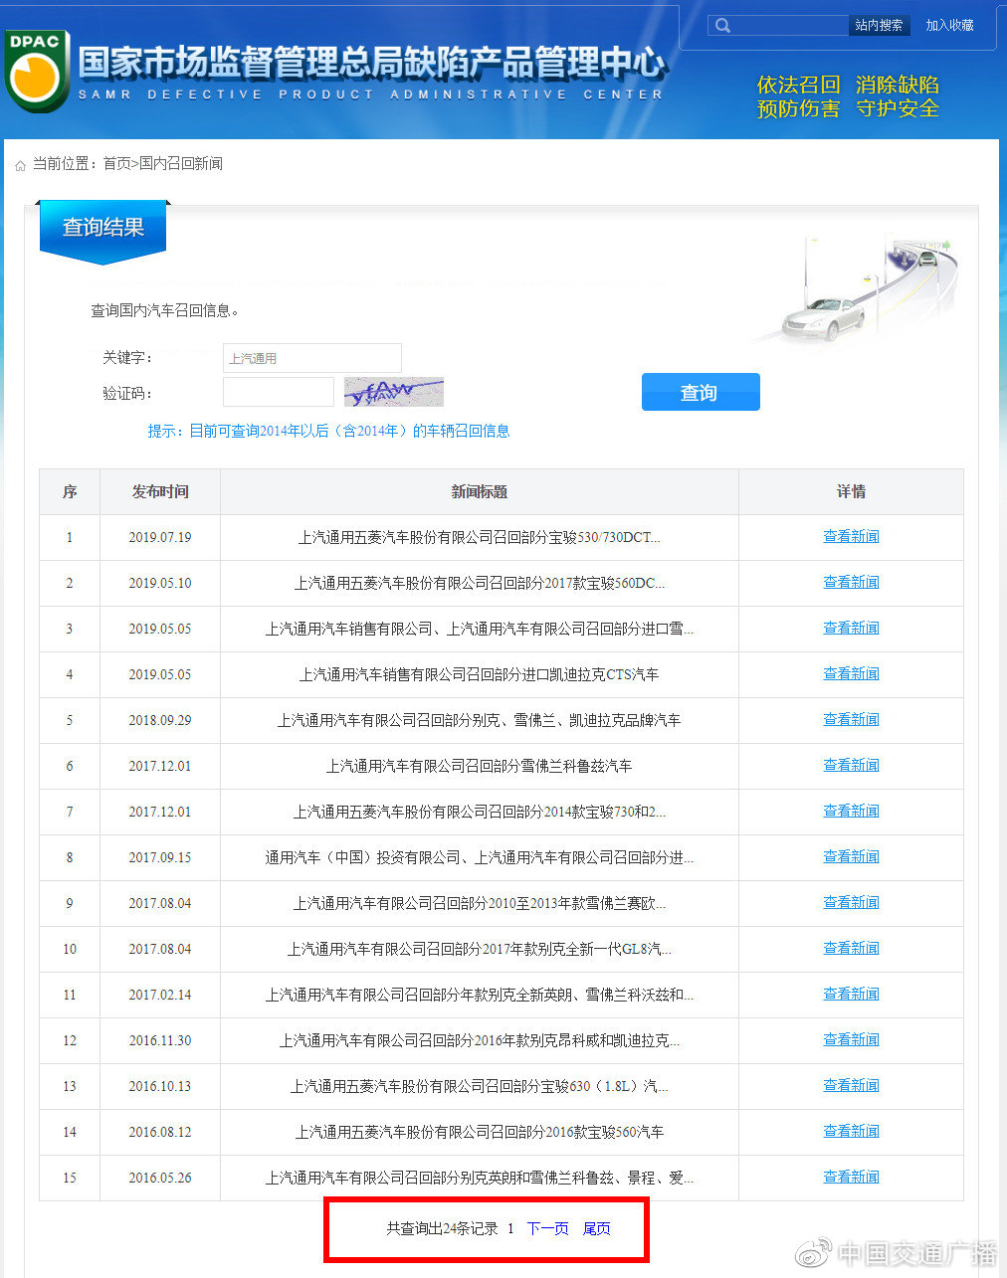Click the 站内搜索 button
The height and width of the screenshot is (1278, 1007).
click(879, 25)
